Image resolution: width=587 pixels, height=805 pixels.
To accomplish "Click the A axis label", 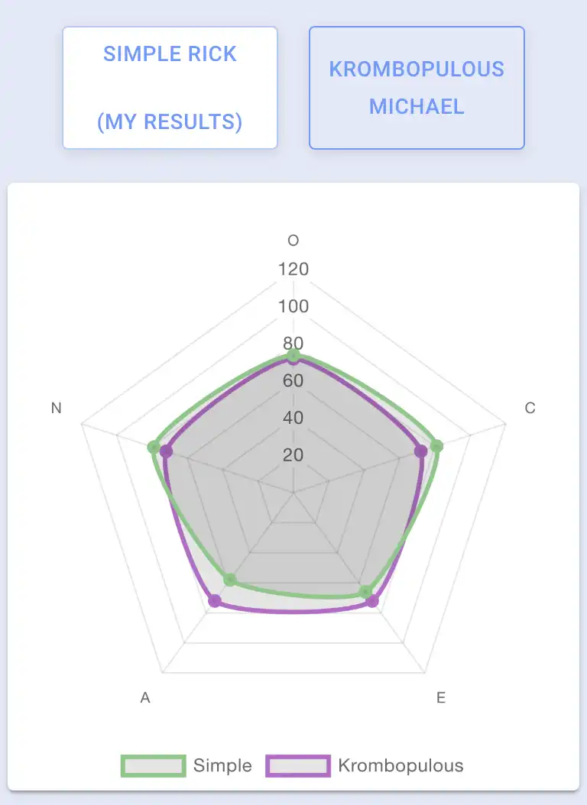I will (x=145, y=698).
